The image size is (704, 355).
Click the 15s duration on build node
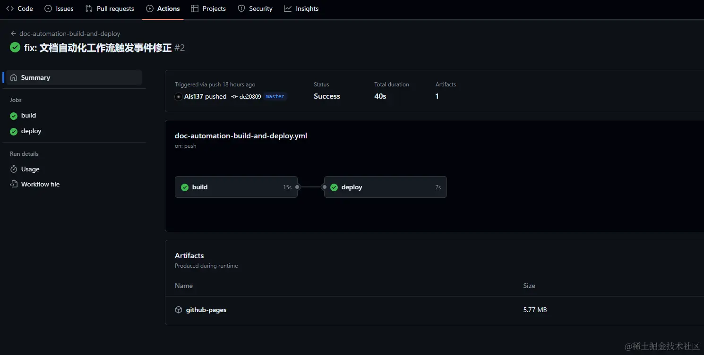click(x=287, y=187)
